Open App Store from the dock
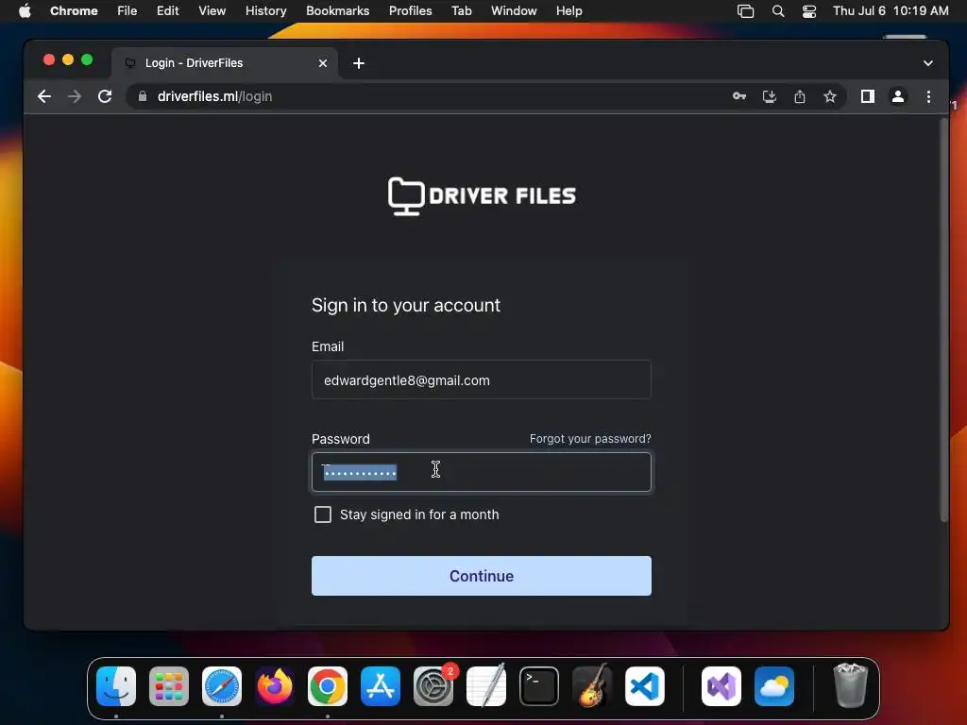Viewport: 967px width, 725px height. pyautogui.click(x=381, y=685)
